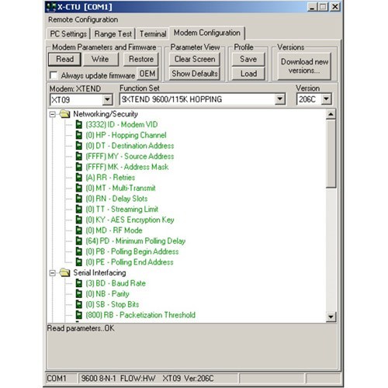The image size is (388, 388).
Task: Click the parameter list scrollbar thumb
Action: pos(331,154)
